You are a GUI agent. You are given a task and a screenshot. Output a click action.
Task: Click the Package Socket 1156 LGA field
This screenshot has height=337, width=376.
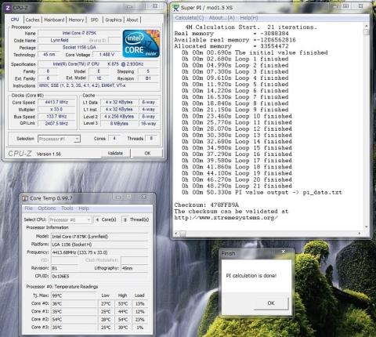pyautogui.click(x=79, y=47)
